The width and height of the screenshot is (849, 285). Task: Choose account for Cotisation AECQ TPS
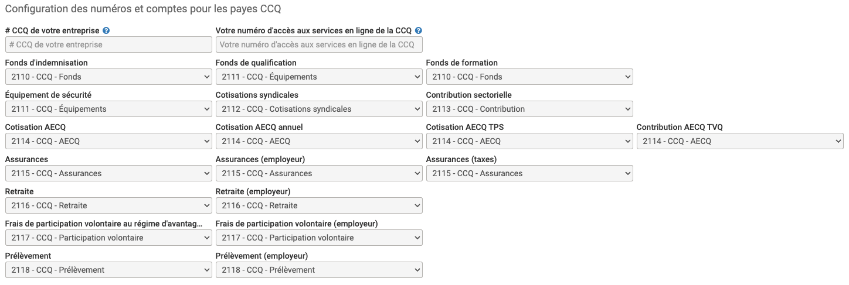click(529, 141)
